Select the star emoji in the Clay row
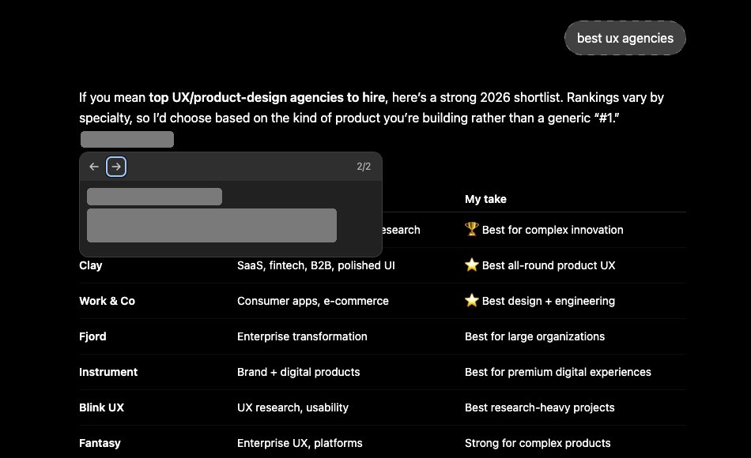Viewport: 751px width, 458px height. point(472,265)
